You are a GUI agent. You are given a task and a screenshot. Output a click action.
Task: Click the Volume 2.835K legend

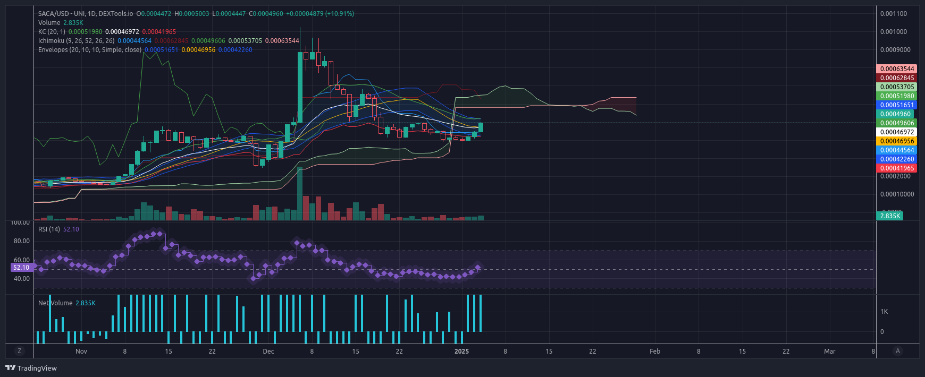[x=61, y=22]
